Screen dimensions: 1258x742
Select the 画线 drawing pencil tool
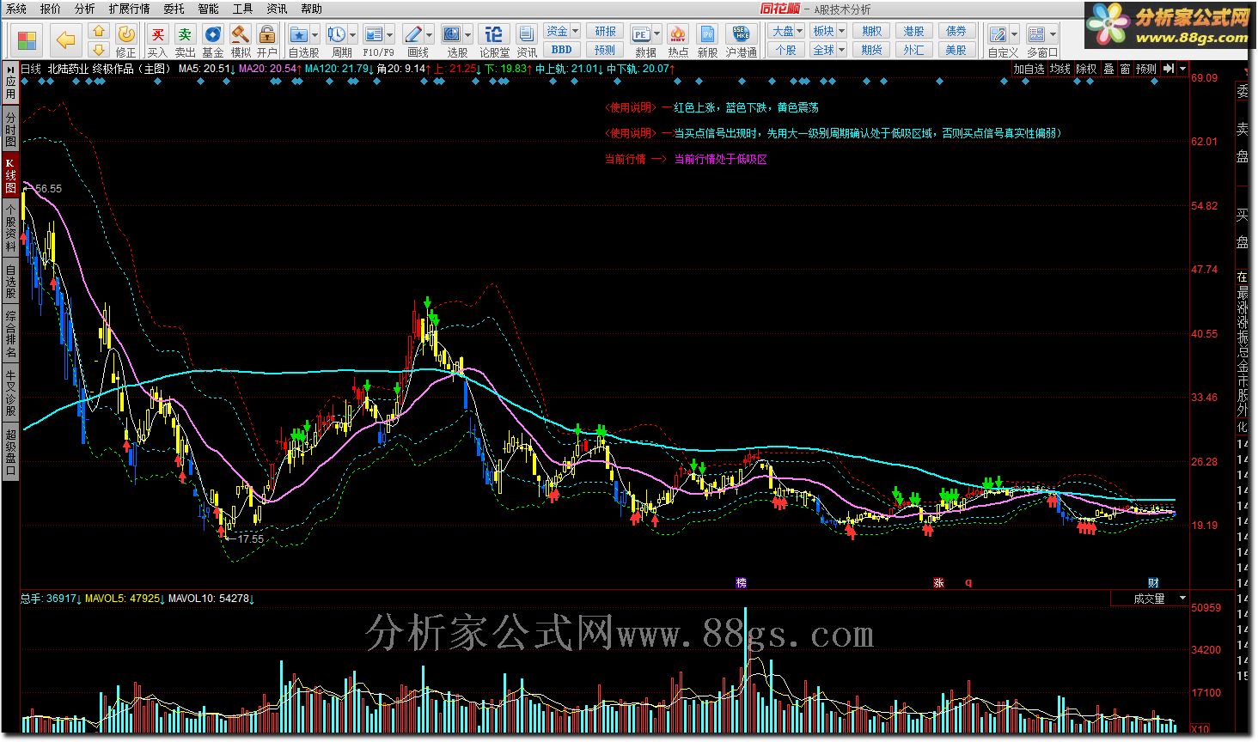[413, 34]
